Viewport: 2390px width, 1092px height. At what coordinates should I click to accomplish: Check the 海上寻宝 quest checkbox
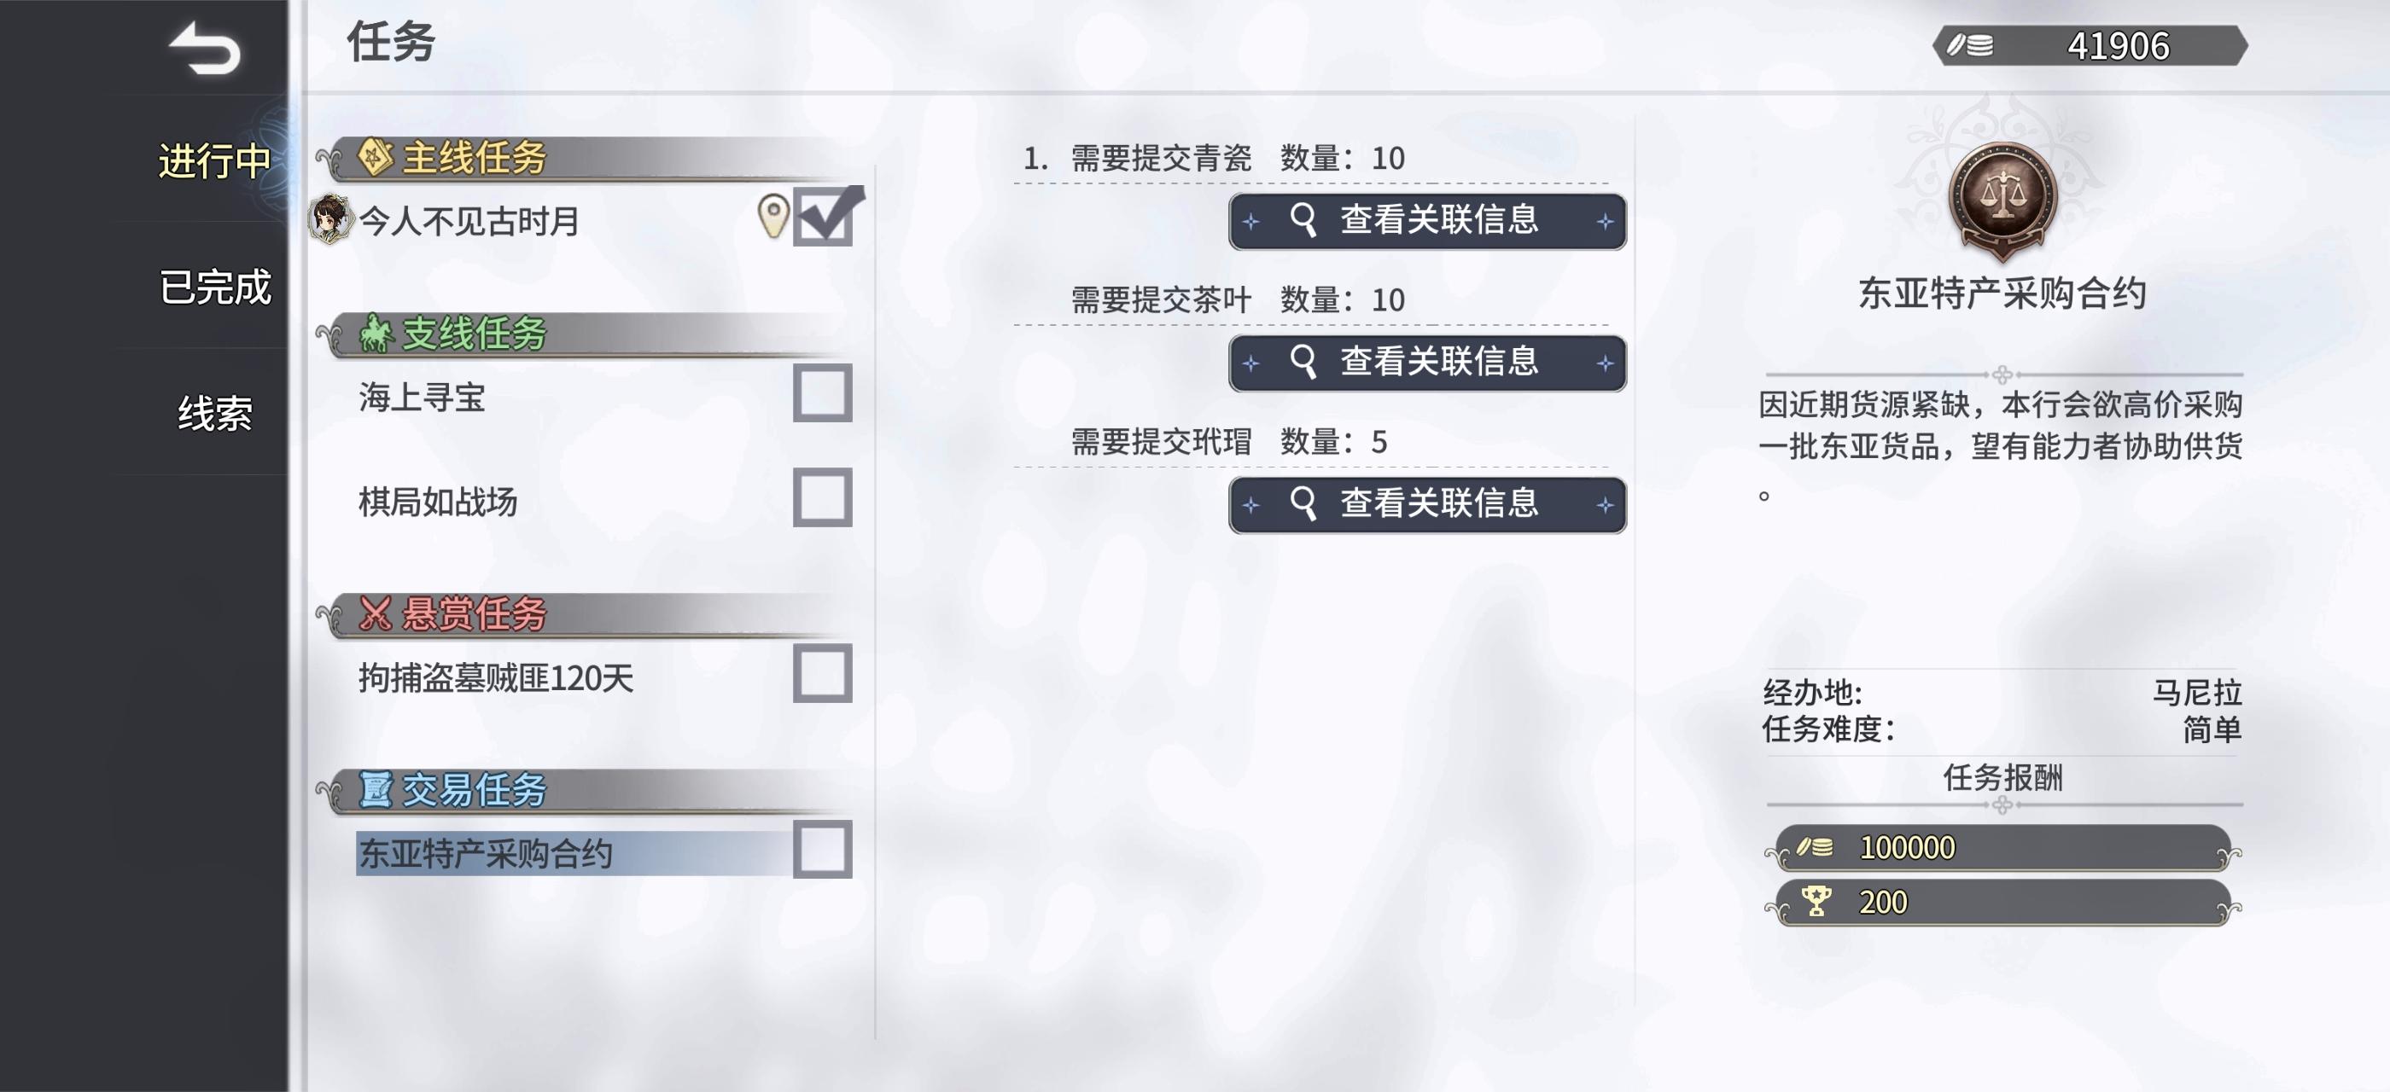click(822, 393)
